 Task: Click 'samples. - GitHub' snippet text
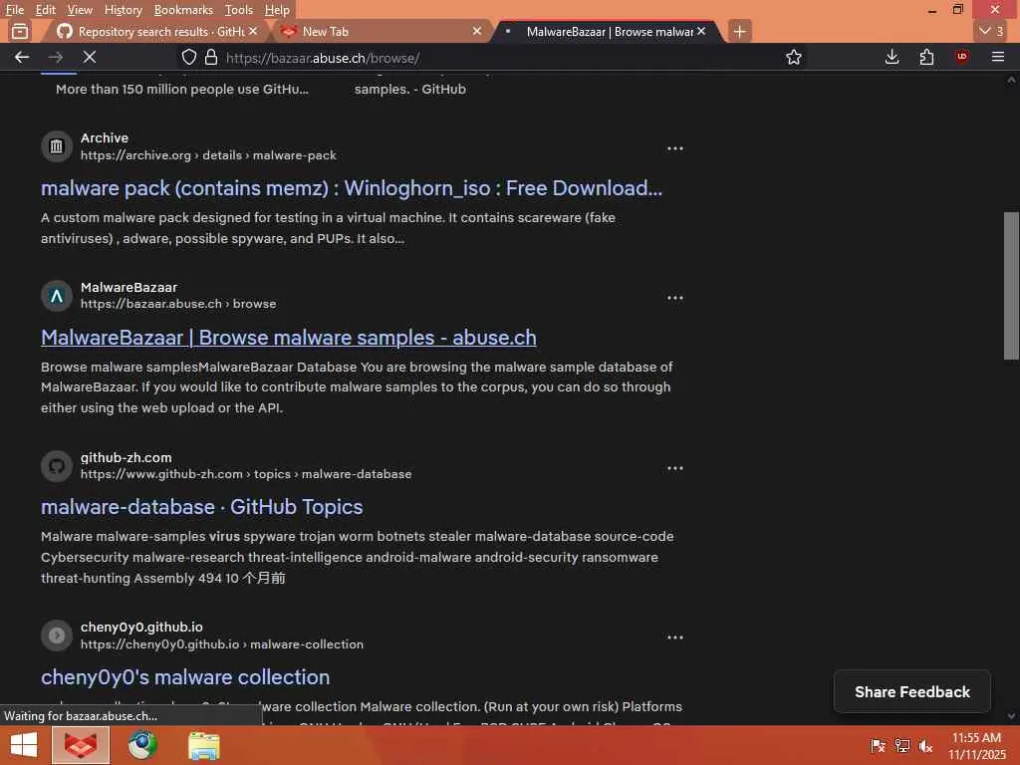point(409,89)
